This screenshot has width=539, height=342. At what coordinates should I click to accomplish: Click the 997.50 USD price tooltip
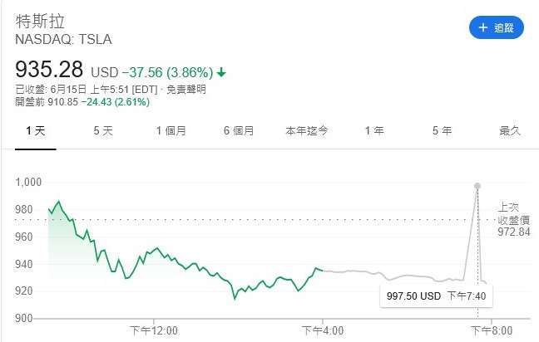click(x=436, y=296)
